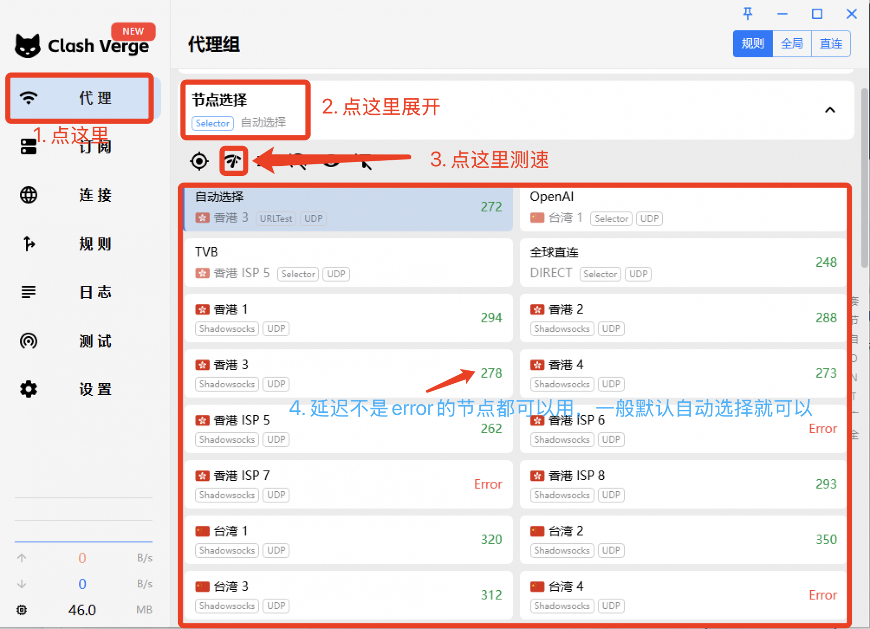Select the 测试 (Test) sidebar icon
The image size is (870, 629).
[28, 341]
